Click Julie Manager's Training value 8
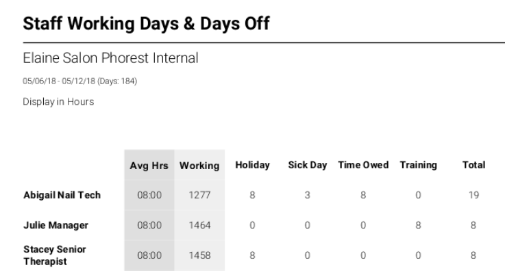 pos(419,225)
